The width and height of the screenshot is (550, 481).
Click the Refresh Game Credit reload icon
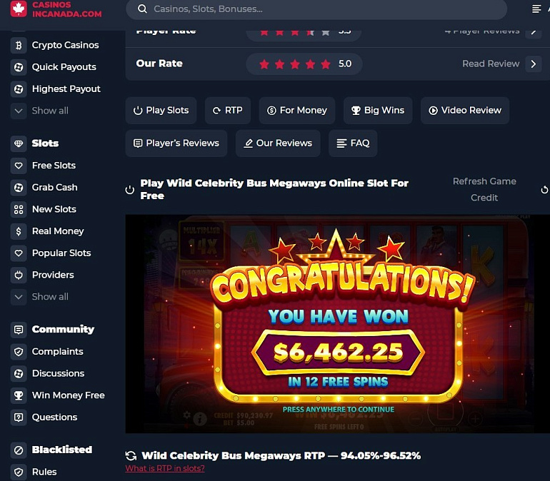pos(544,190)
